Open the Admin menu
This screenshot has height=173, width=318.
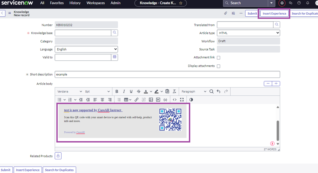point(116,3)
